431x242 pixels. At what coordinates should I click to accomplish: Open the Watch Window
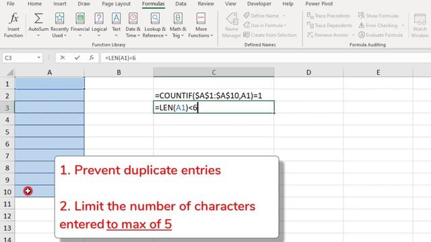point(420,26)
